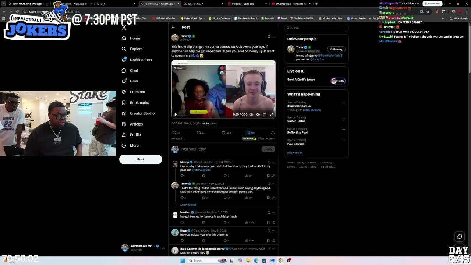This screenshot has width=471, height=265.
Task: Open #SummerSlam trending topic
Action: pyautogui.click(x=297, y=106)
